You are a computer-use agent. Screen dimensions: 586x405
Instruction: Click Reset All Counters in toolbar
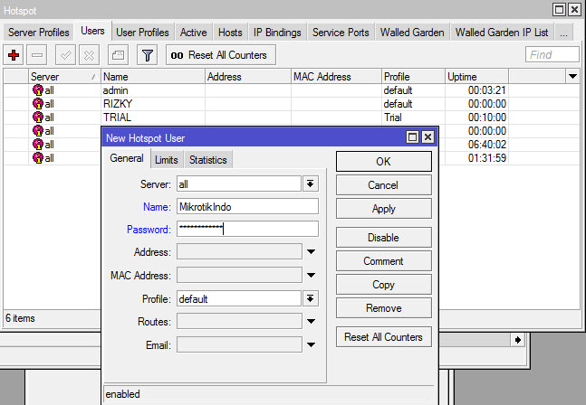pos(221,55)
